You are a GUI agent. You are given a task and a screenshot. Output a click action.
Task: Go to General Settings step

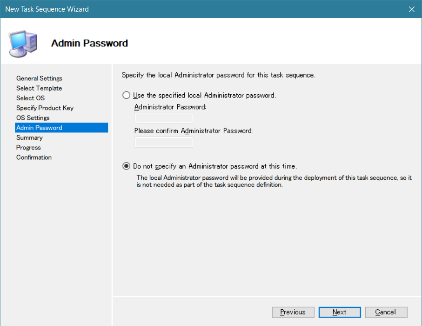pyautogui.click(x=39, y=78)
